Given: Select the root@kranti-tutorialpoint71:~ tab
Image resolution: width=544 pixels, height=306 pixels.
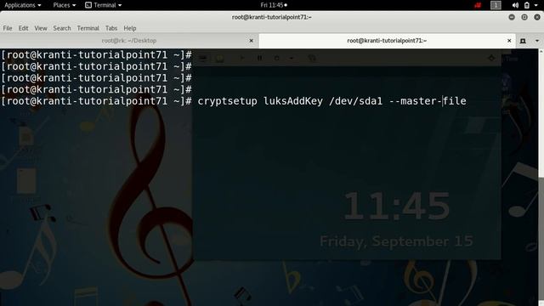Looking at the screenshot, I should (x=387, y=41).
